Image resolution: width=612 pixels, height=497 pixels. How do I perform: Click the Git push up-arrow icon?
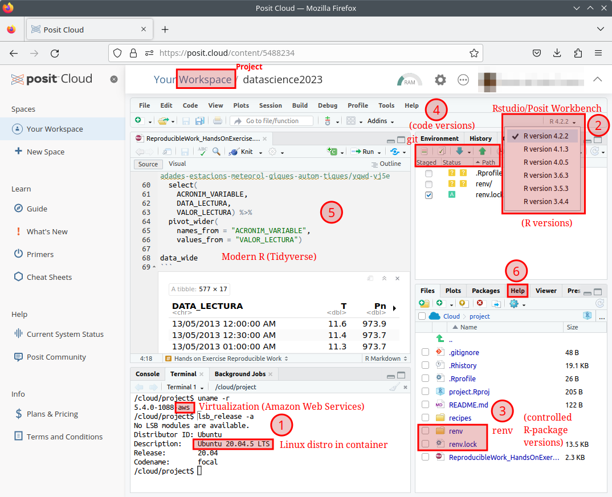pos(483,151)
